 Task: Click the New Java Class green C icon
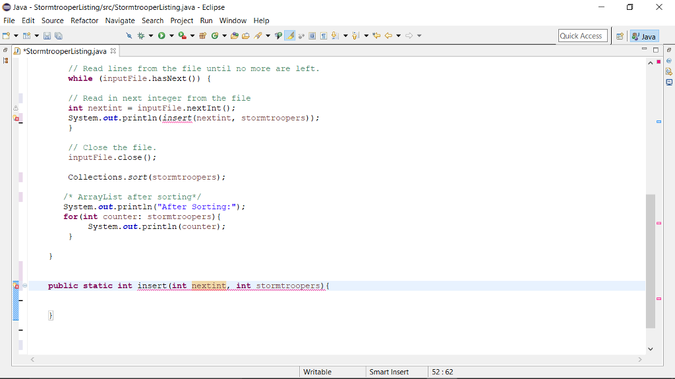coord(215,36)
